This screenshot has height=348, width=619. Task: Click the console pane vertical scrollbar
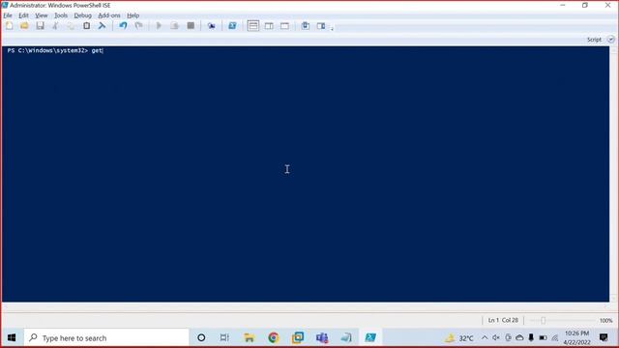[x=613, y=174]
